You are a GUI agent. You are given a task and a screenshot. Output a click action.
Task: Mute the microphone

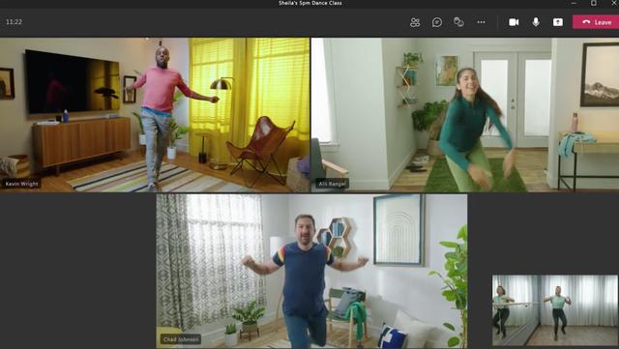click(x=536, y=22)
